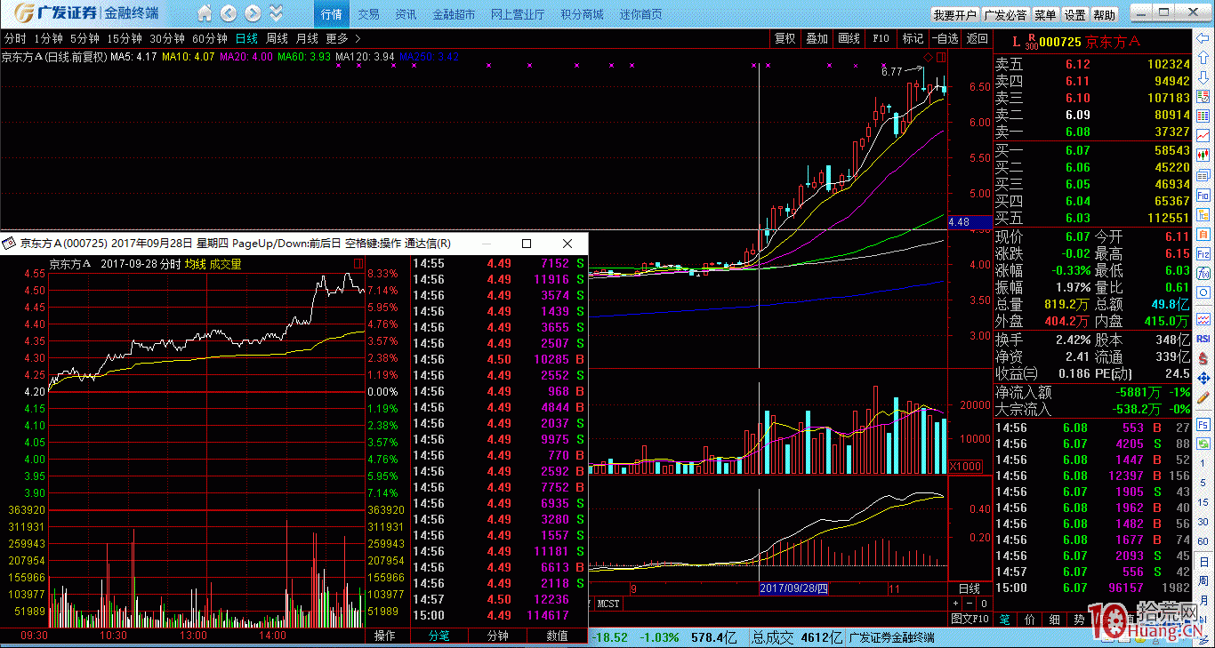This screenshot has height=648, width=1215.
Task: Click -自选 to remove from watchlist
Action: point(945,38)
